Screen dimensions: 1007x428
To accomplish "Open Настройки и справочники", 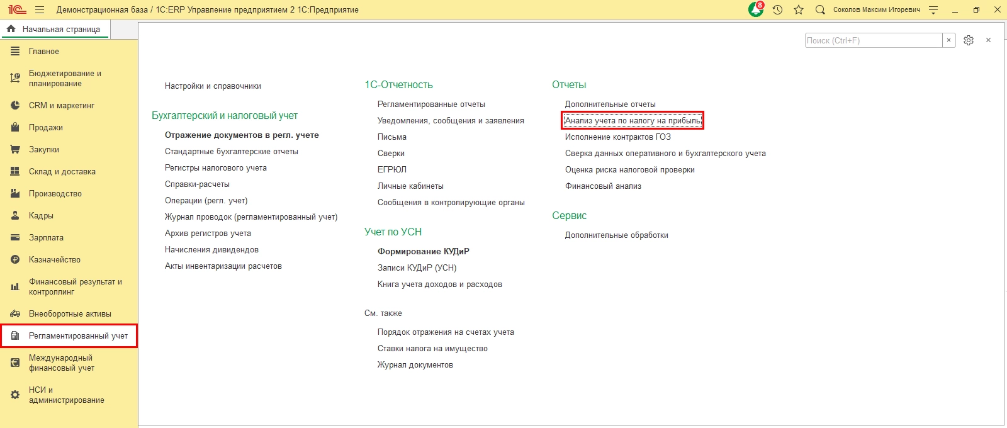I will [x=213, y=86].
